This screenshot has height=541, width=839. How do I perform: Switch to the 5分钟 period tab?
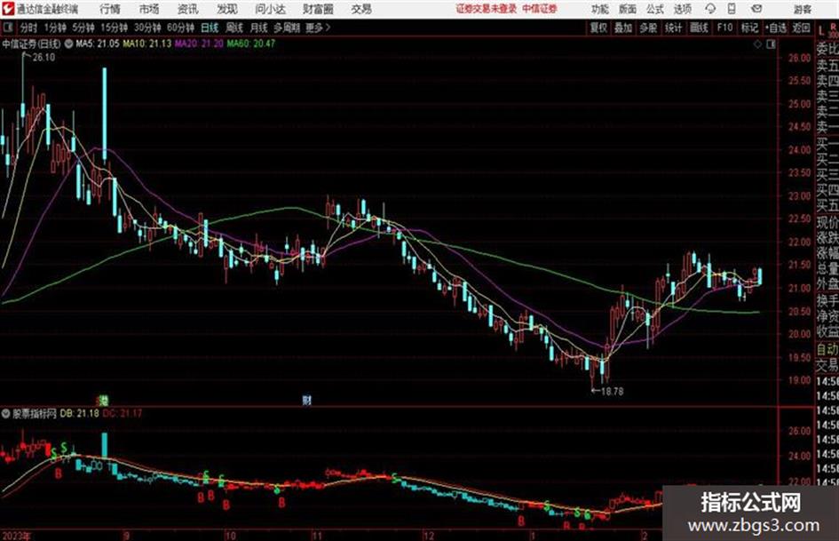[x=83, y=28]
